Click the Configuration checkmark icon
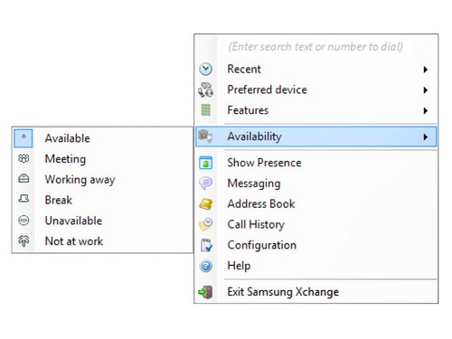This screenshot has height=339, width=452. 206,245
